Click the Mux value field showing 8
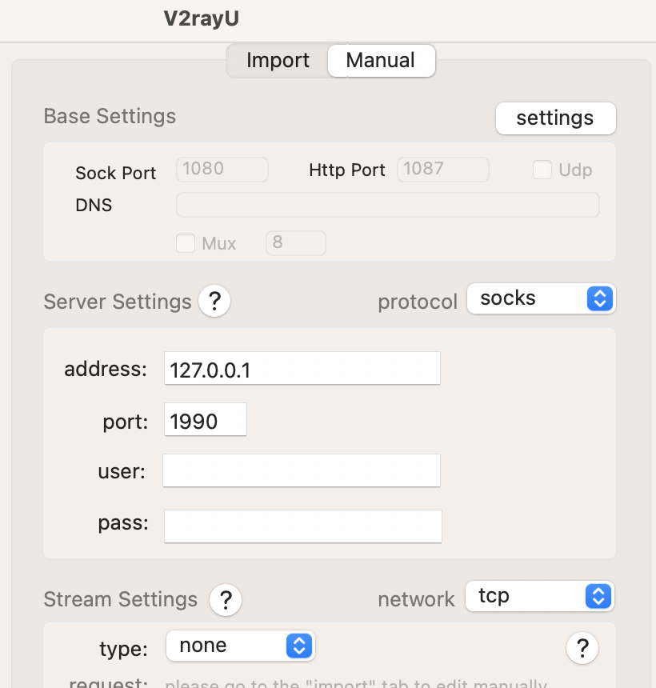This screenshot has height=688, width=656. point(296,243)
